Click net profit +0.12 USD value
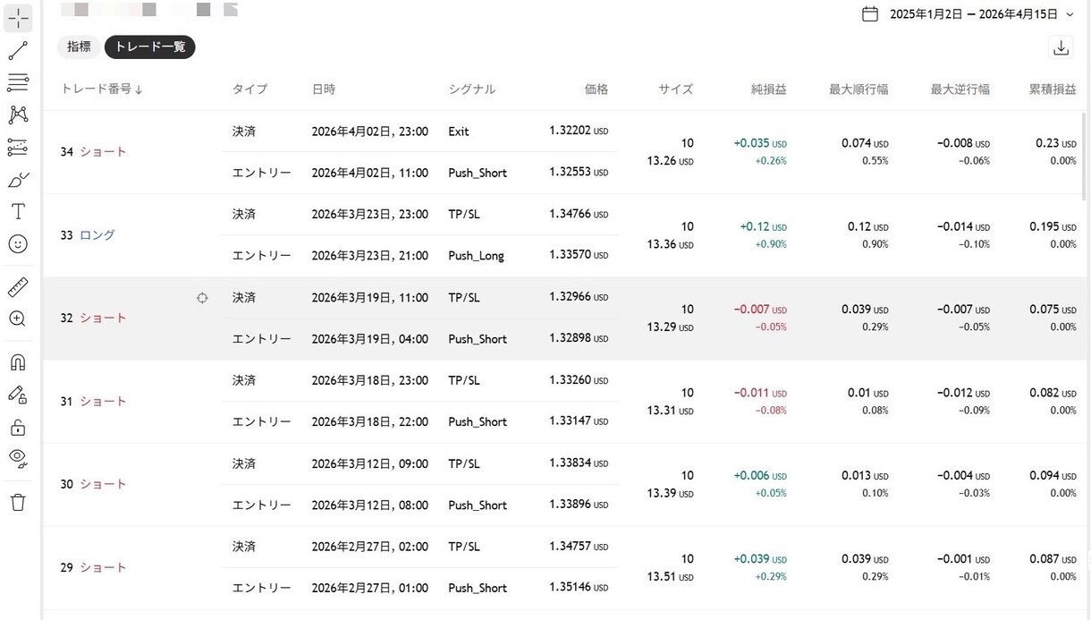The width and height of the screenshot is (1091, 620). [763, 226]
